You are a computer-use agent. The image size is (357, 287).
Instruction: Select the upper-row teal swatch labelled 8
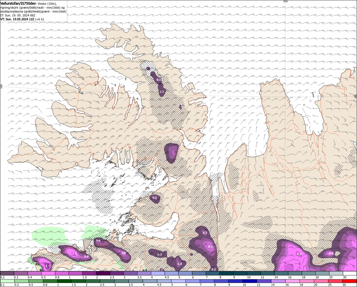pos(226,273)
